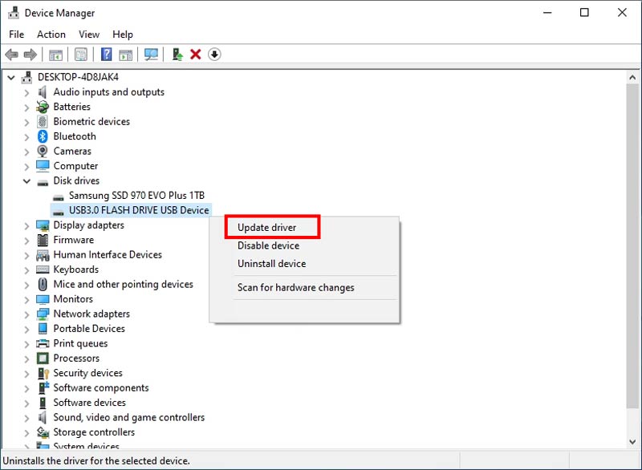
Task: Collapse the Disk drives category
Action: click(x=26, y=181)
